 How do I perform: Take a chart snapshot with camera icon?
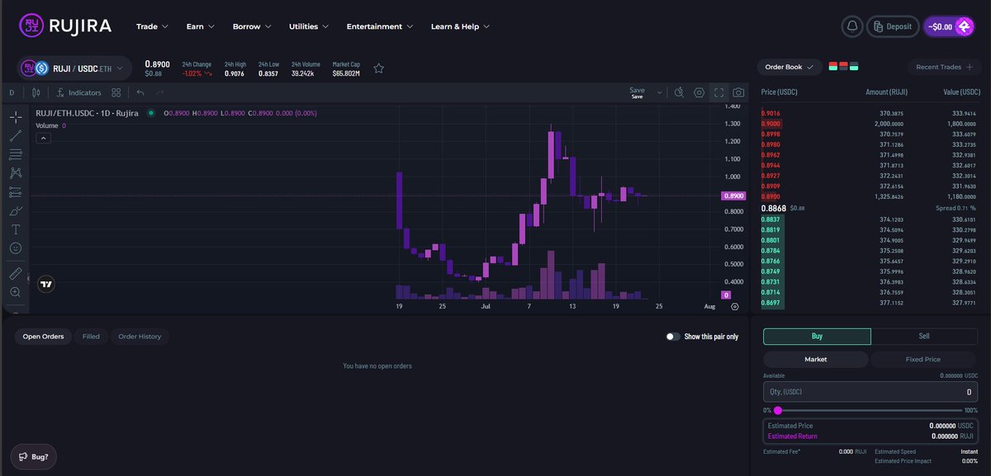point(739,93)
